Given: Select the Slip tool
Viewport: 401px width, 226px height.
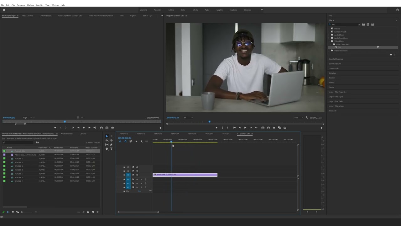Looking at the screenshot, I should click(107, 145).
